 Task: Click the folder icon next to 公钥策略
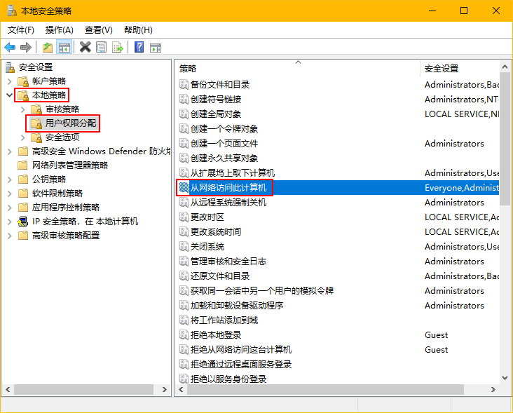coord(23,179)
